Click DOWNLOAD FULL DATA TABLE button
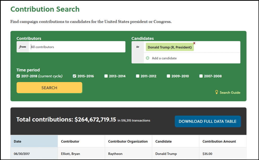 click(208, 121)
